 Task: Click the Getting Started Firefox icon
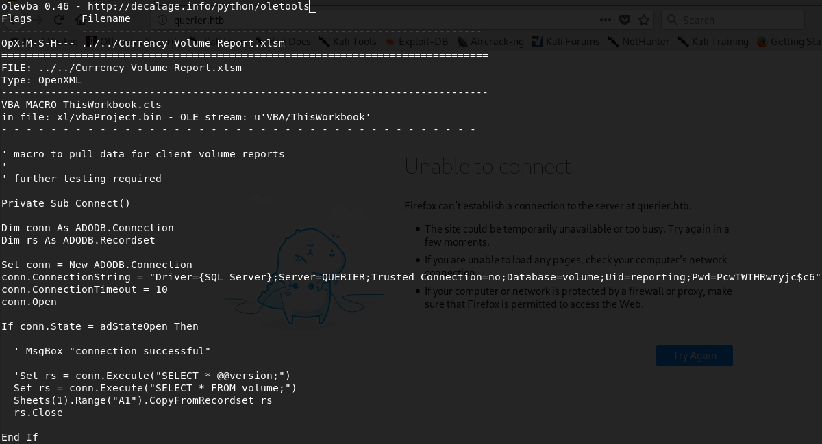(762, 42)
